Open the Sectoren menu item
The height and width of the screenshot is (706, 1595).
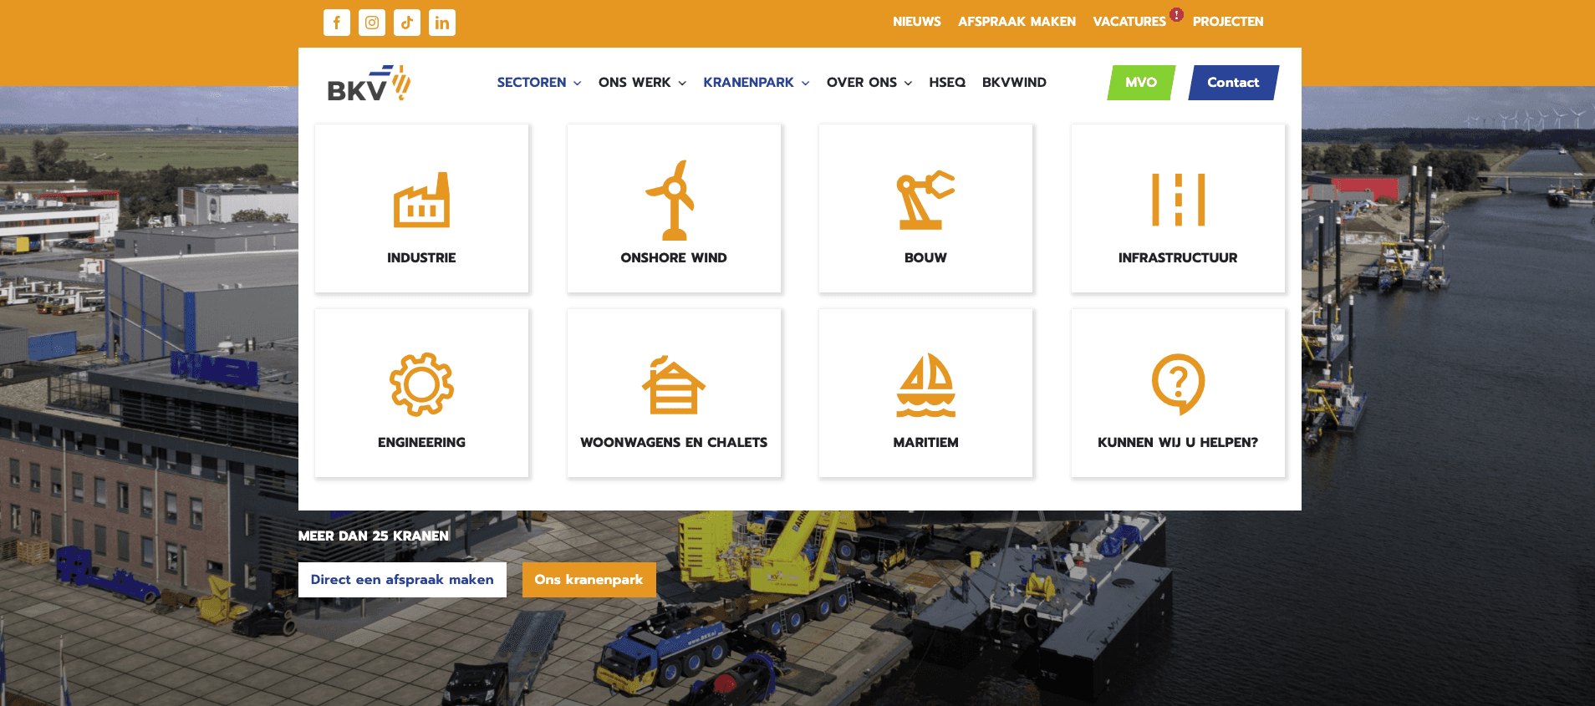pyautogui.click(x=532, y=83)
